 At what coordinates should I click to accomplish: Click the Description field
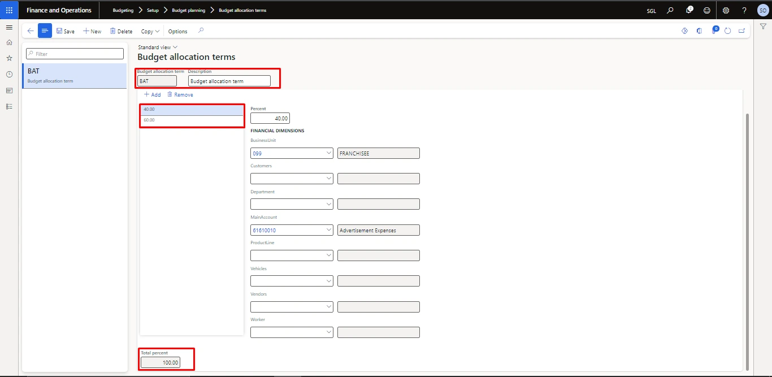point(229,81)
